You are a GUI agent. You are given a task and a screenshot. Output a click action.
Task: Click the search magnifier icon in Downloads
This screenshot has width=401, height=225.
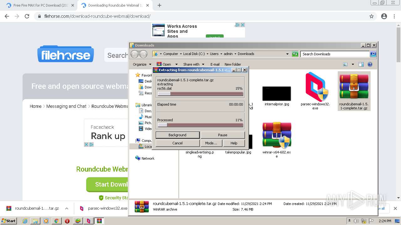(x=373, y=54)
